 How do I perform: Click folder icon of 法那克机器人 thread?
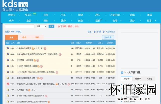(x=8, y=102)
